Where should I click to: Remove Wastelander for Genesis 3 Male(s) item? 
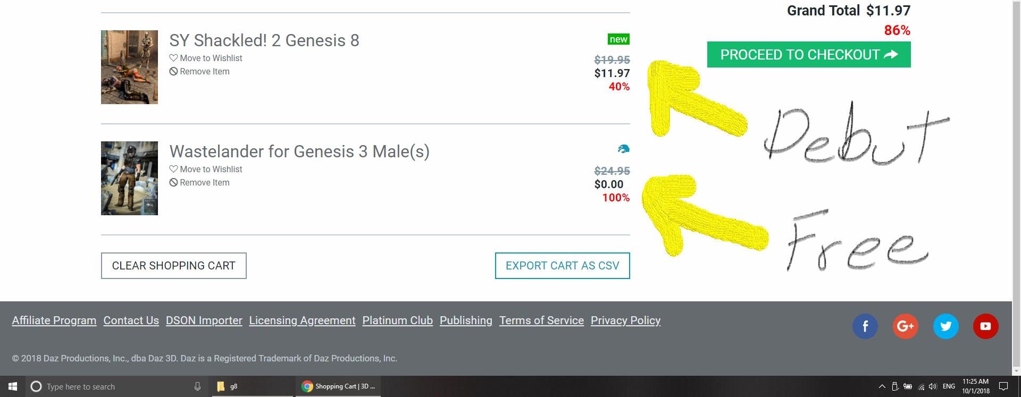click(199, 182)
